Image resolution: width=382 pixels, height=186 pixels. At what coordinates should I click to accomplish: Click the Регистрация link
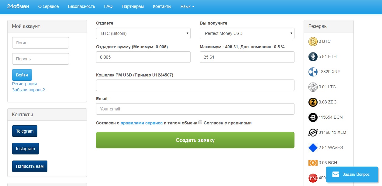tap(24, 84)
